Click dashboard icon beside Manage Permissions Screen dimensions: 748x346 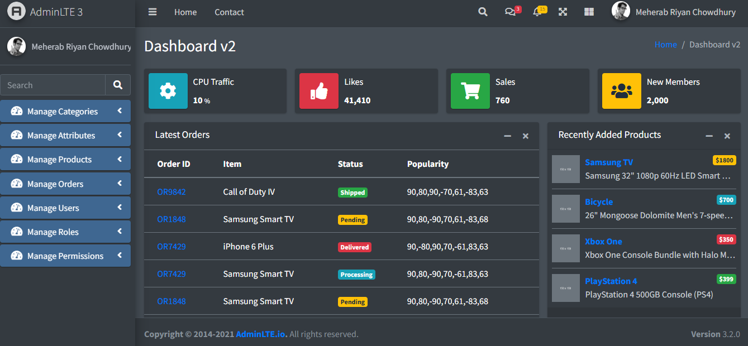tap(17, 256)
